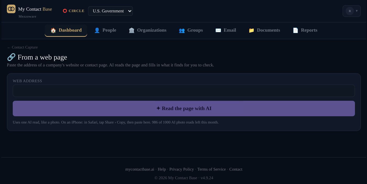Open the U.S. Government circle dropdown
The width and height of the screenshot is (367, 184).
110,11
